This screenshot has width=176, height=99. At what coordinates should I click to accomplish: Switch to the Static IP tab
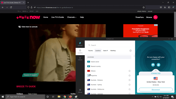pos(106,51)
